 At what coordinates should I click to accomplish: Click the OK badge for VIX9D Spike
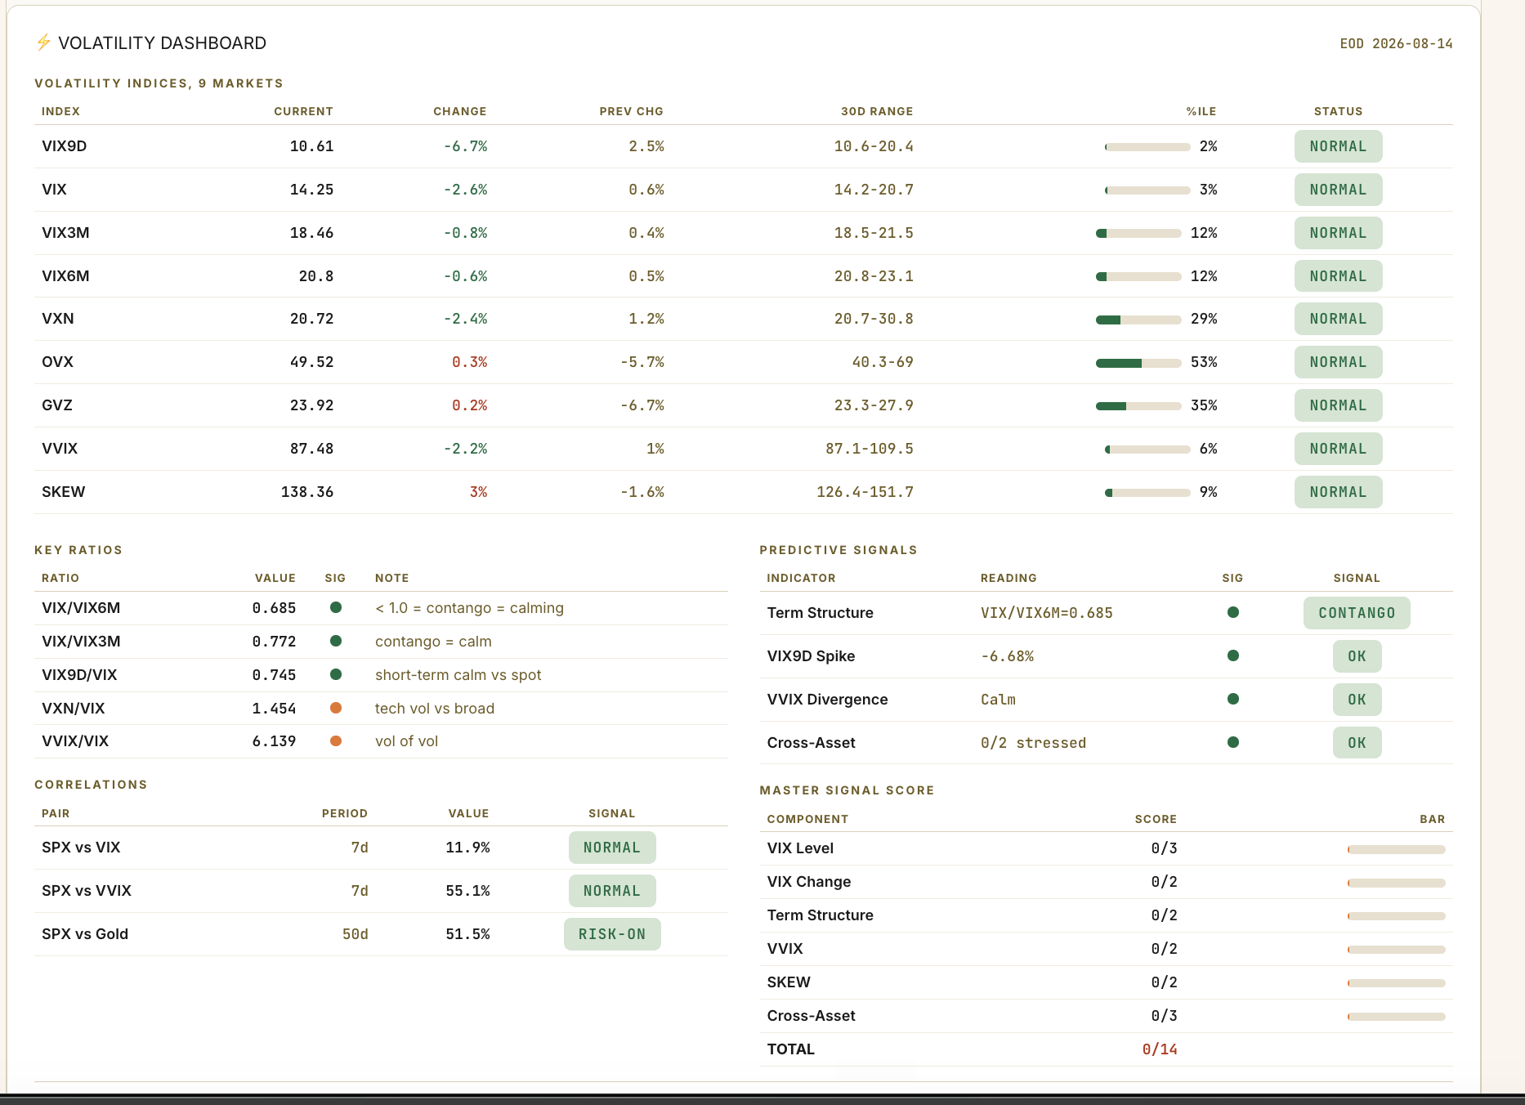1357,656
